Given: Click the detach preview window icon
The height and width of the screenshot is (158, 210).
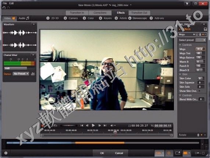Looking at the screenshot, I should coord(178,153).
